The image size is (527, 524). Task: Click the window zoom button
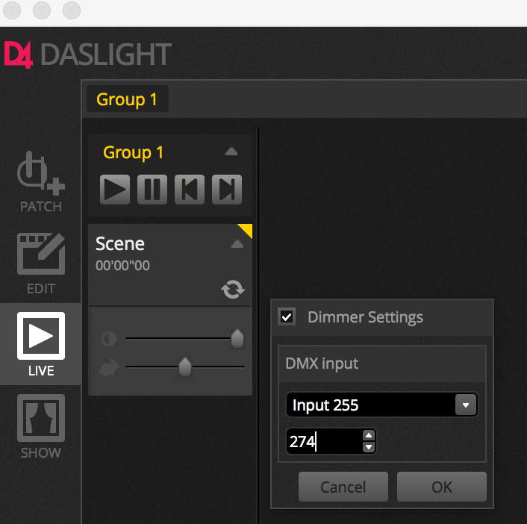[x=72, y=10]
